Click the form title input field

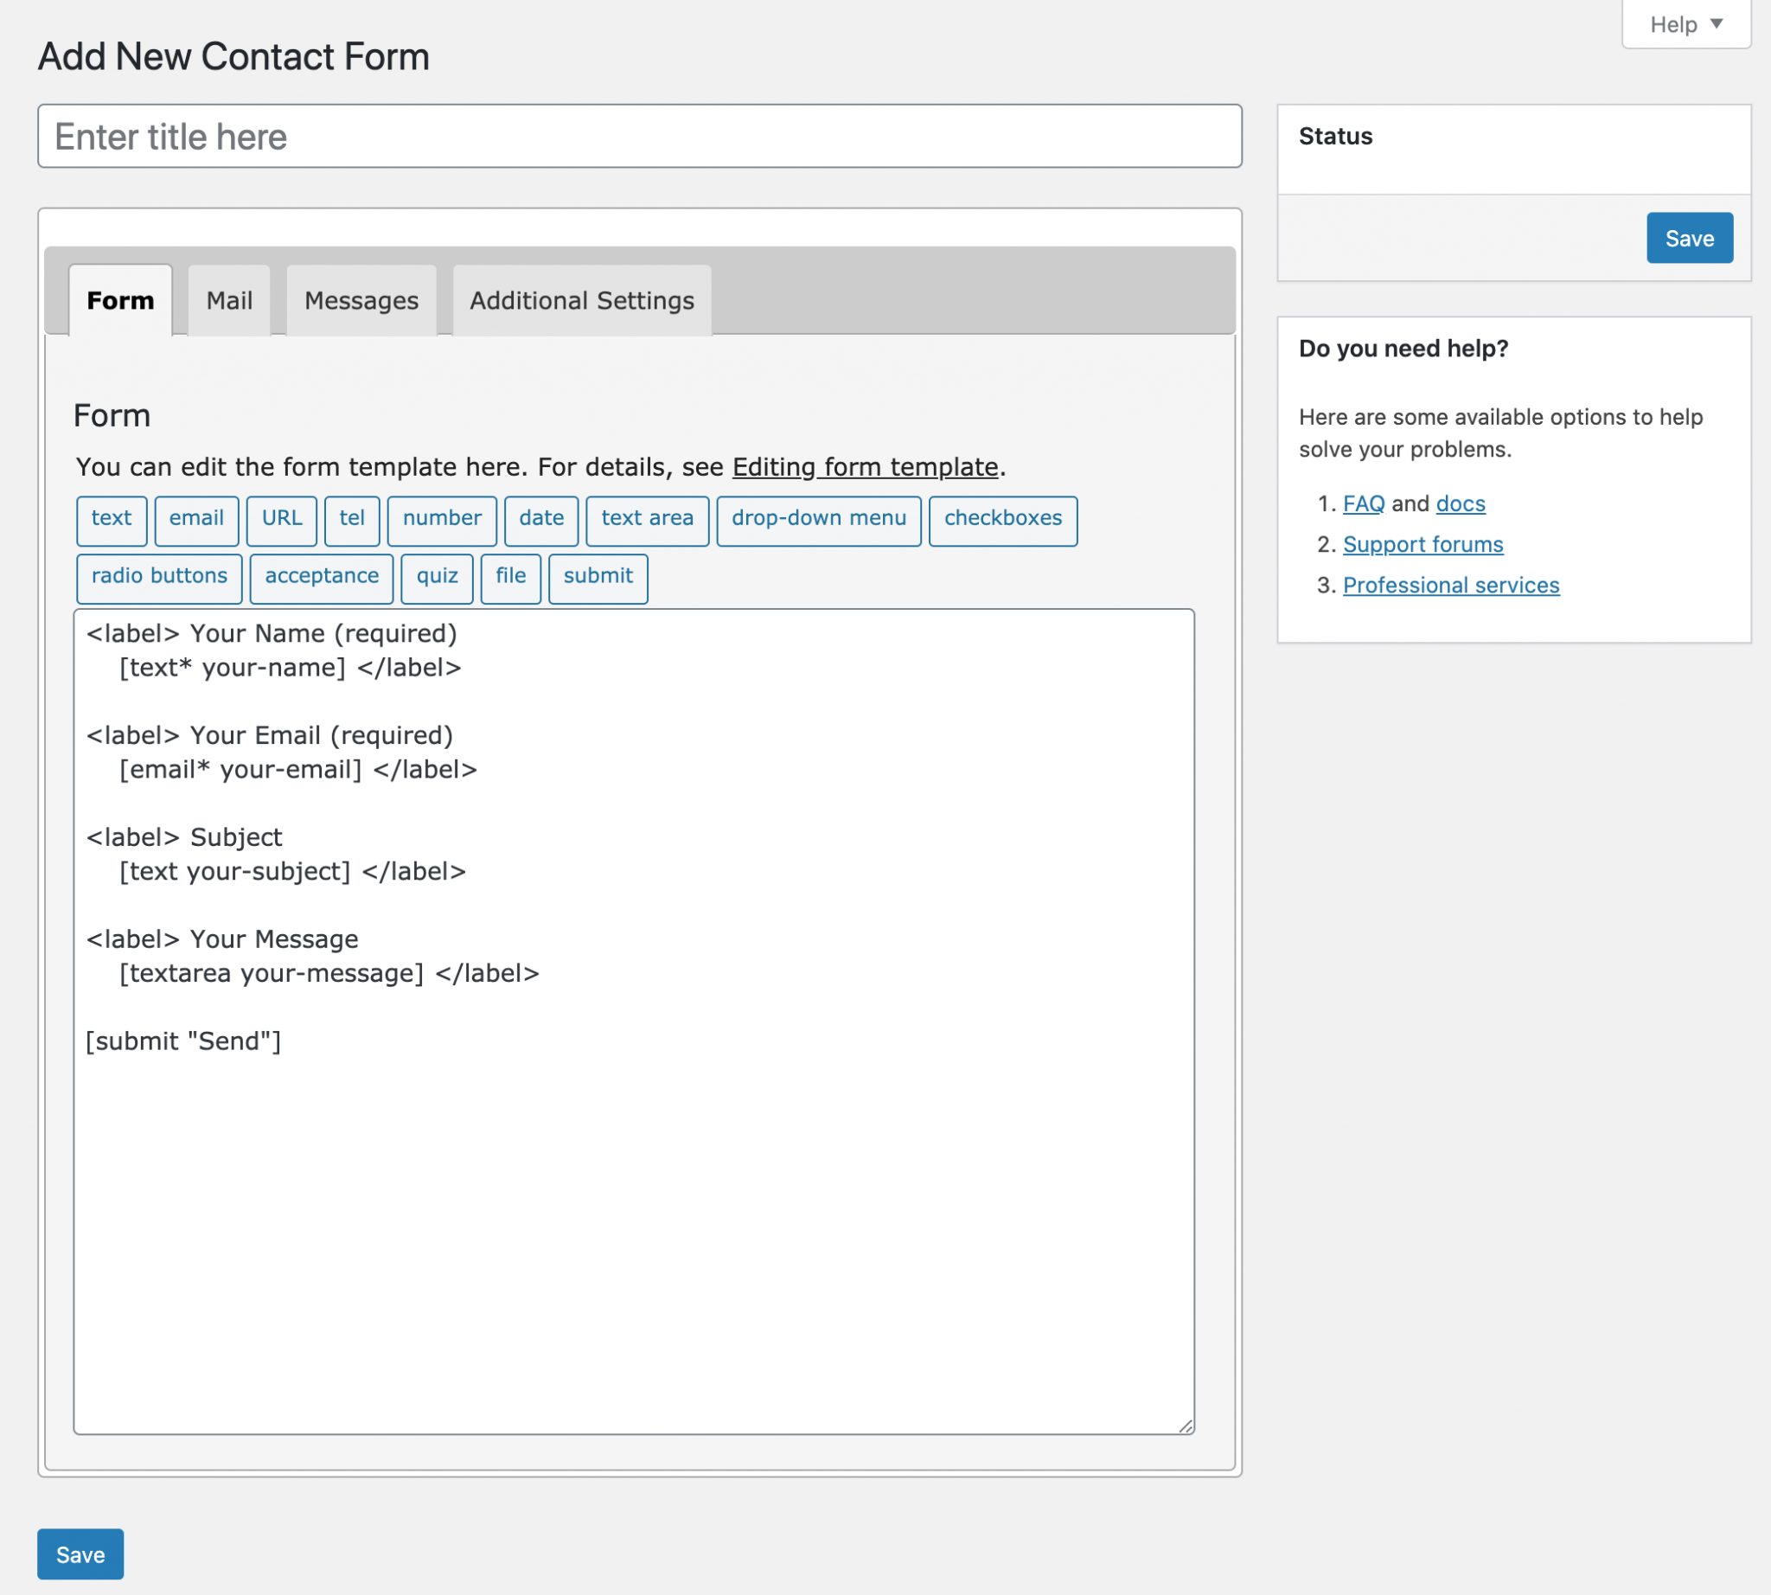click(x=639, y=137)
